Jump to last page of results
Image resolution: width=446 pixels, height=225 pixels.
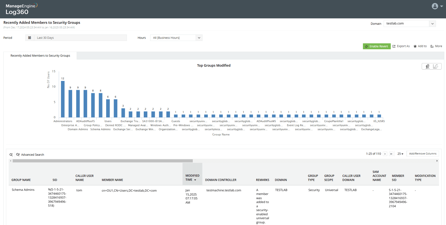click(391, 154)
